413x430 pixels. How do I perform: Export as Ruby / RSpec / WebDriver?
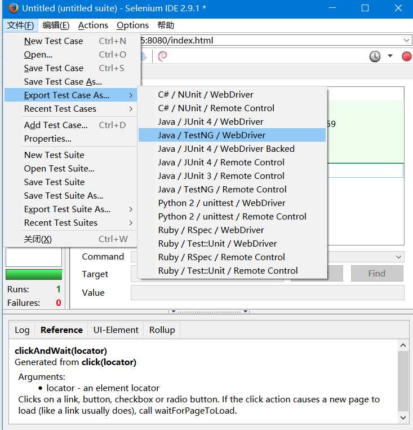click(232, 230)
